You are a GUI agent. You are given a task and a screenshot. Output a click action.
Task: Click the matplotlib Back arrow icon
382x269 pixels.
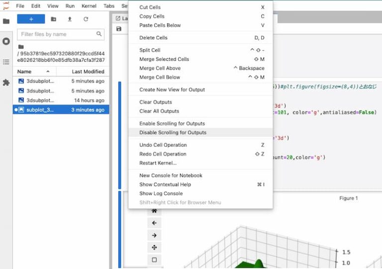[154, 223]
